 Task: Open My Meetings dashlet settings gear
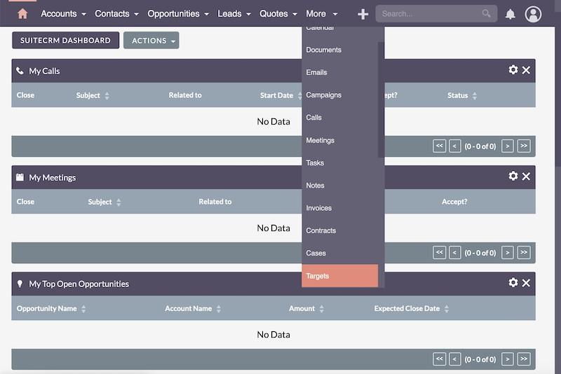(513, 176)
